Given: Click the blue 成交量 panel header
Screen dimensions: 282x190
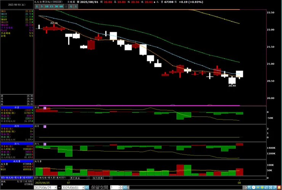Looking at the screenshot, I should [17, 161].
